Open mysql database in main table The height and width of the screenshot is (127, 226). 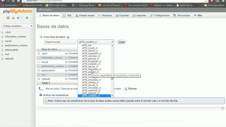pos(45,62)
